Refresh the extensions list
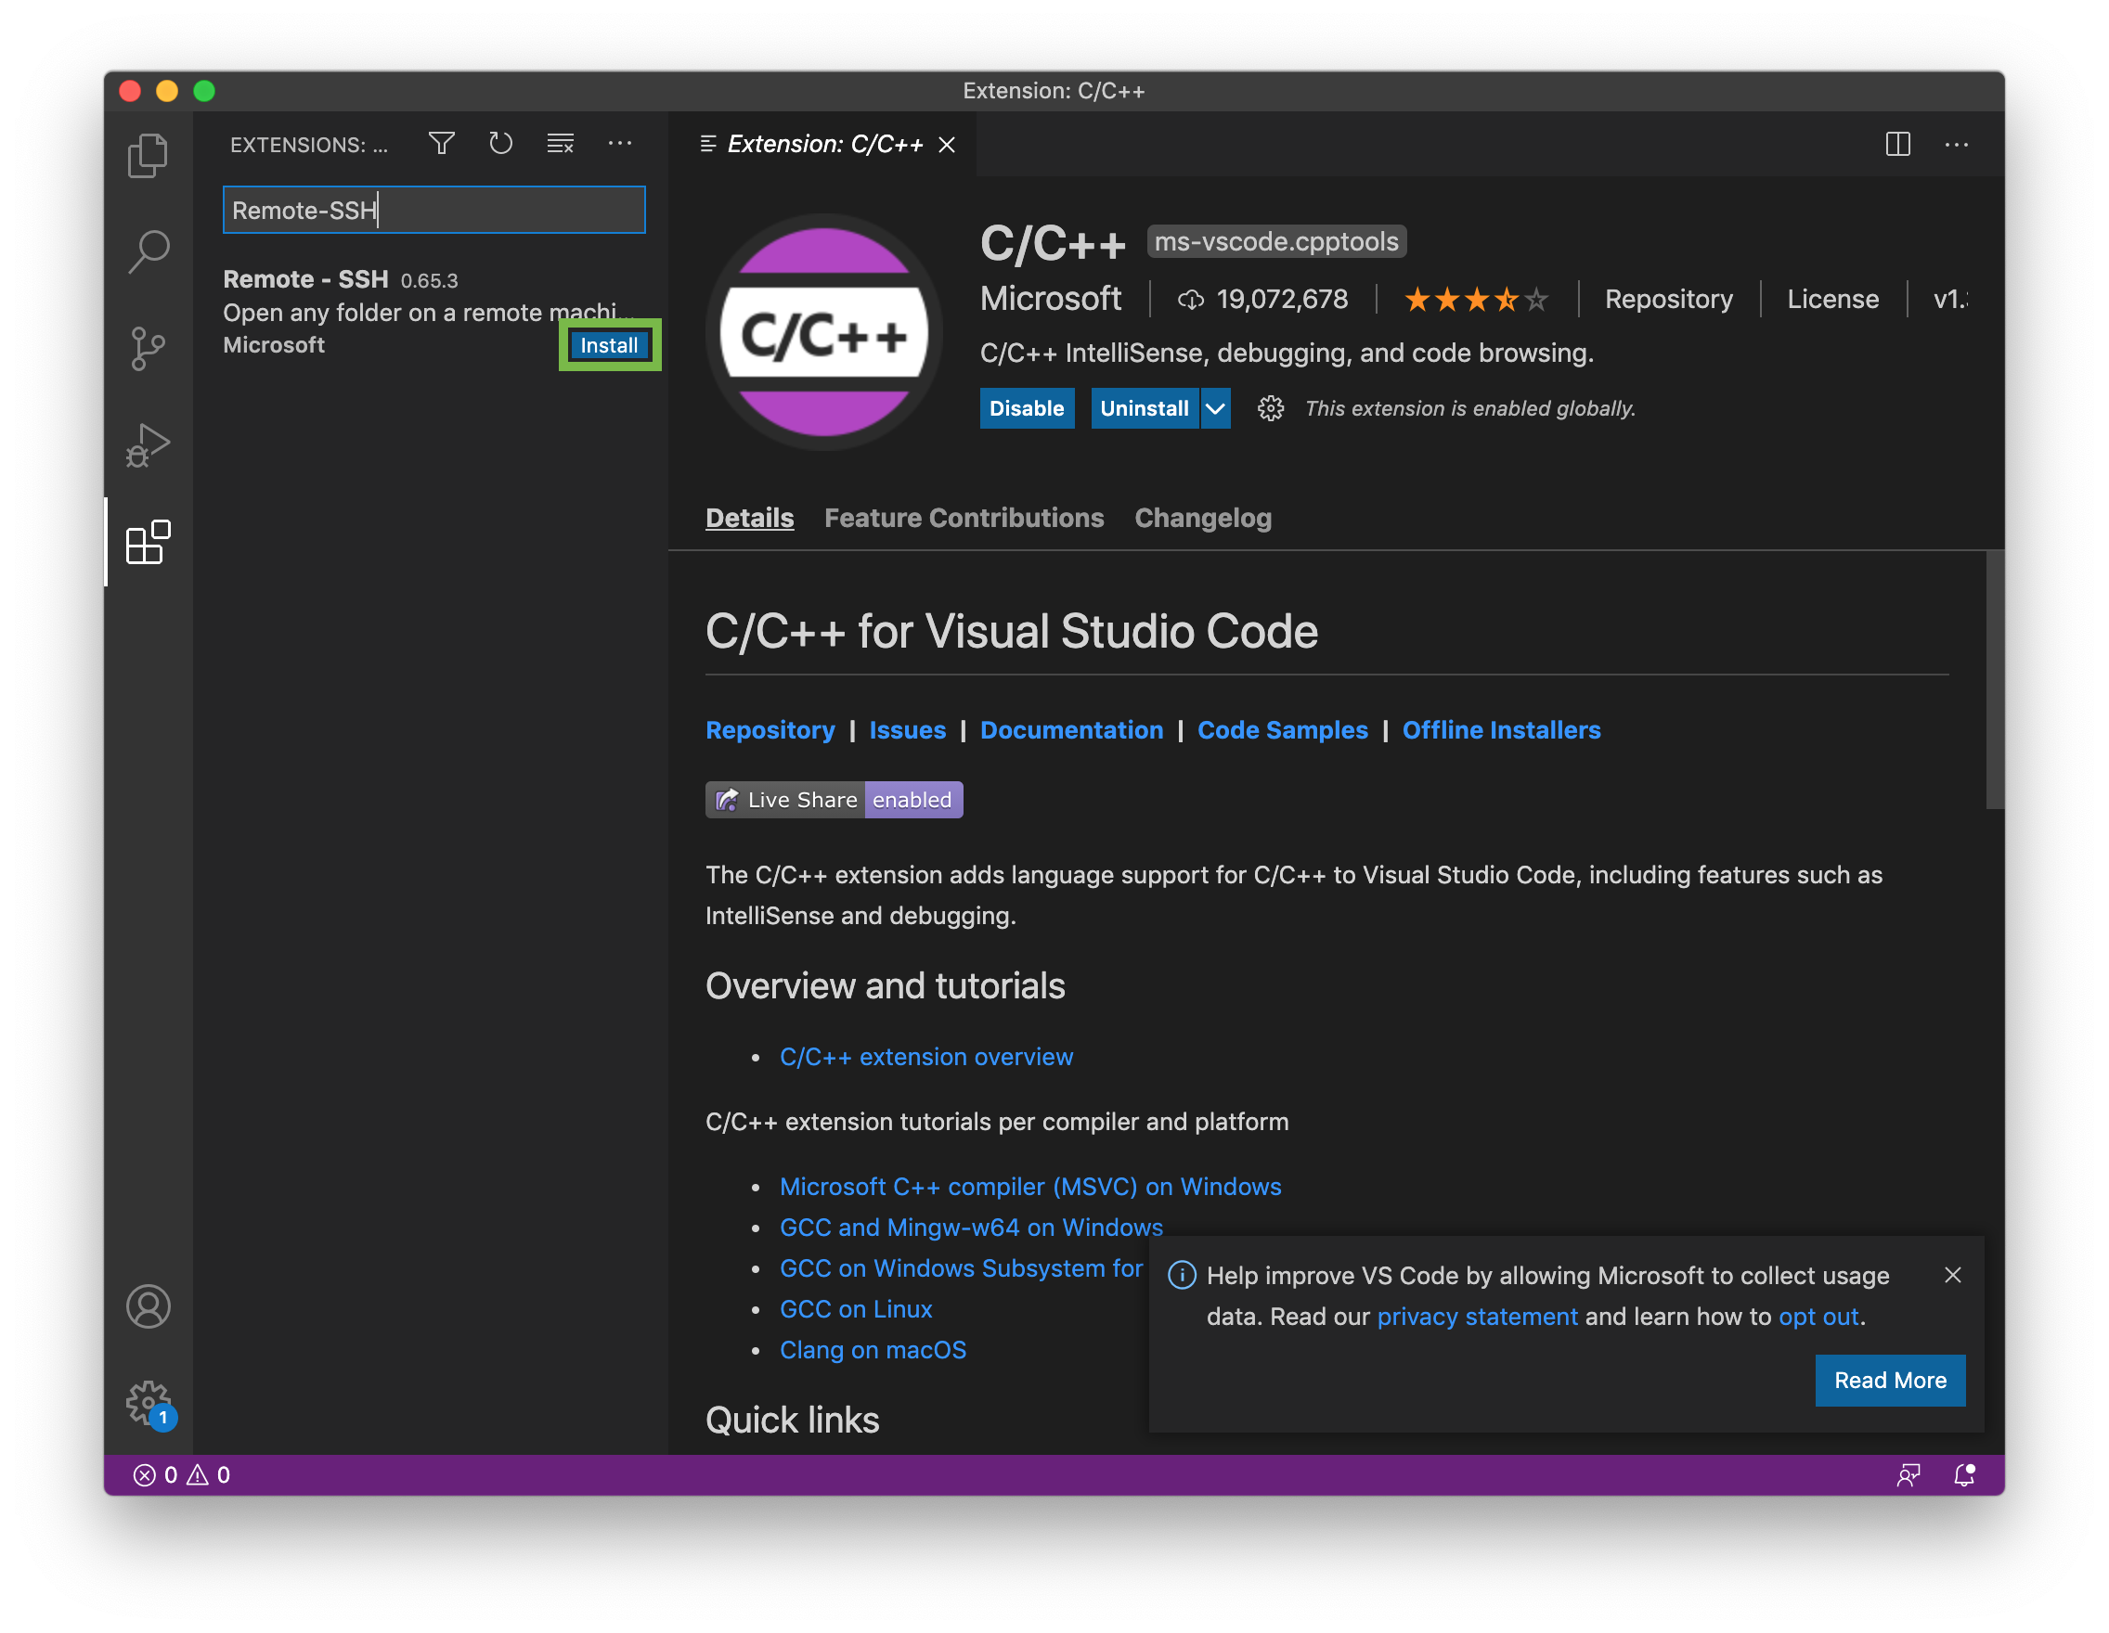 click(500, 144)
